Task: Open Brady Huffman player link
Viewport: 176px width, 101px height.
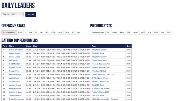Action: click(15, 89)
